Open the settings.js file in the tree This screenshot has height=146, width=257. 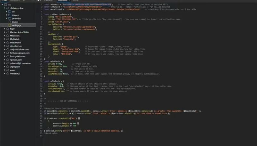pyautogui.click(x=16, y=25)
